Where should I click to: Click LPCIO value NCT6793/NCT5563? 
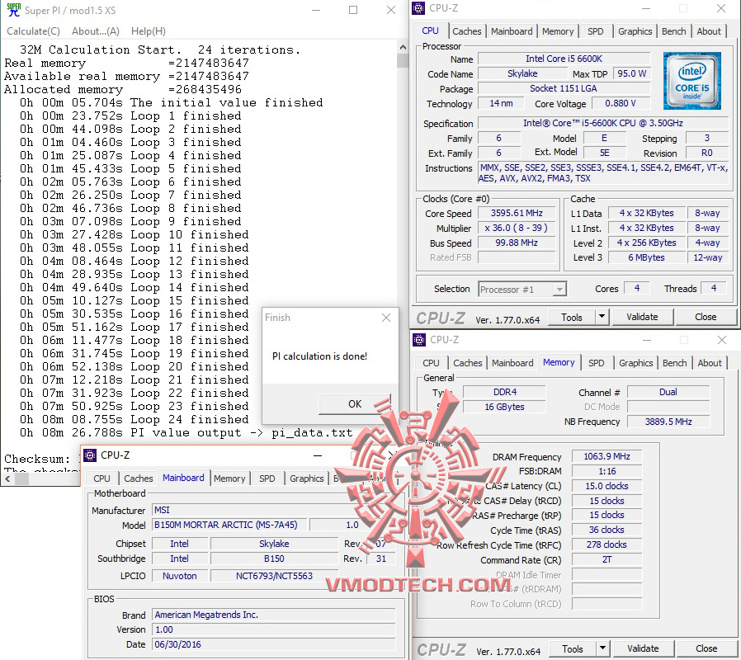[274, 576]
